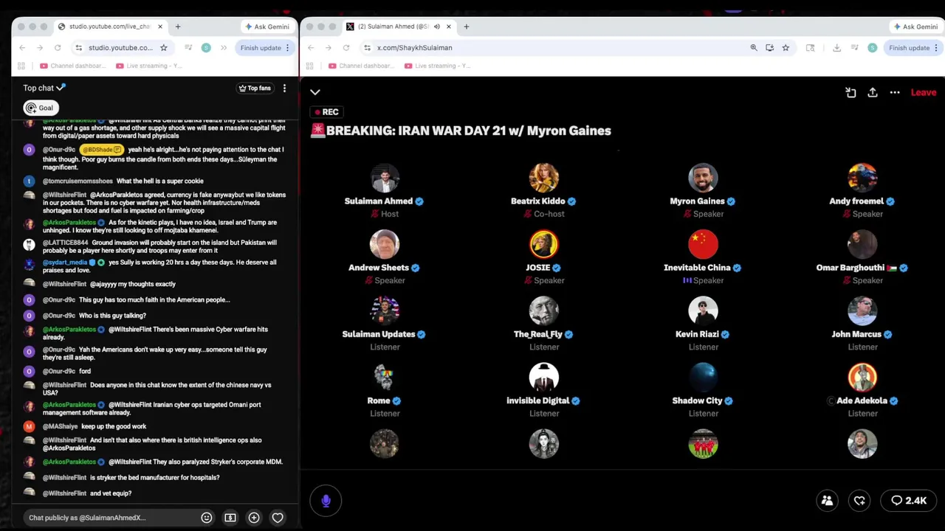Click the heart-plus reaction icon in Space

click(859, 501)
